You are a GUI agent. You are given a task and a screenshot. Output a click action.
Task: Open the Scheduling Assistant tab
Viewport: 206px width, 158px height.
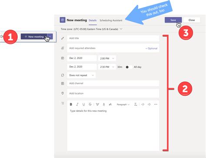[x=111, y=20]
